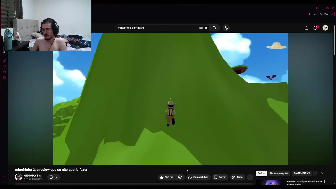Image resolution: width=336 pixels, height=189 pixels.
Task: Open the sidebar settings gear icon
Action: 4,78
